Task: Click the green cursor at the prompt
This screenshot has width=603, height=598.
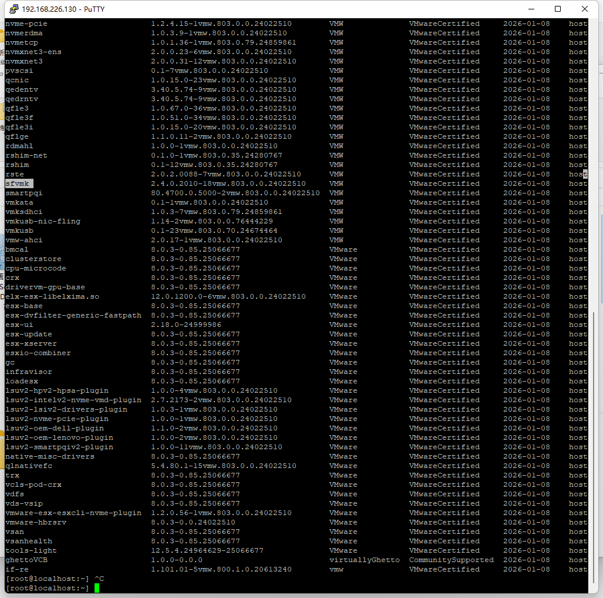Action: (97, 588)
